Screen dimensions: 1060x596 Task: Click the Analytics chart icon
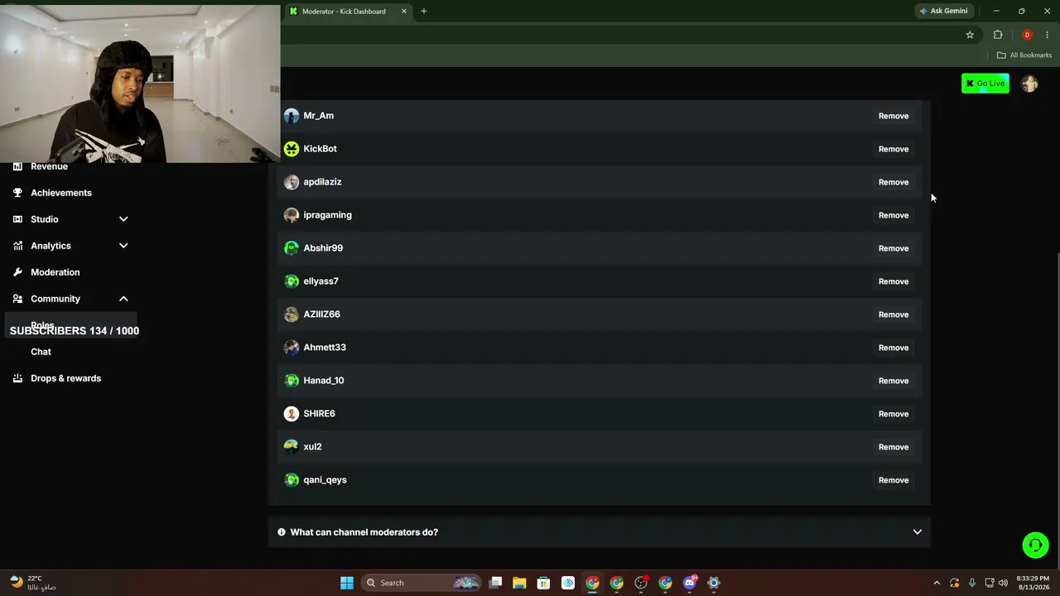(x=17, y=246)
